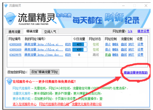The height and width of the screenshot is (110, 153).
Task: Open 网址代挂服务详细介绍 link
Action: click(54, 104)
